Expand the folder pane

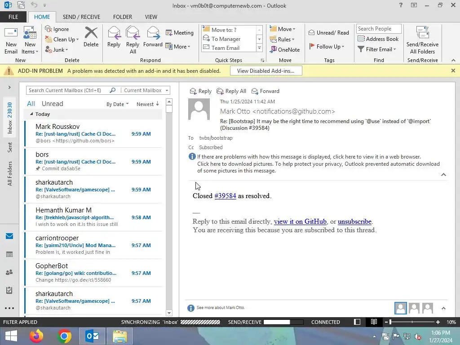(x=9, y=88)
